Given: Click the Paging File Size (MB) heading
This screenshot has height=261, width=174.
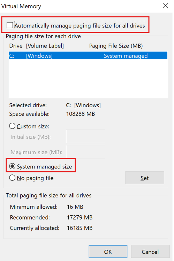Looking at the screenshot, I should (116, 46).
